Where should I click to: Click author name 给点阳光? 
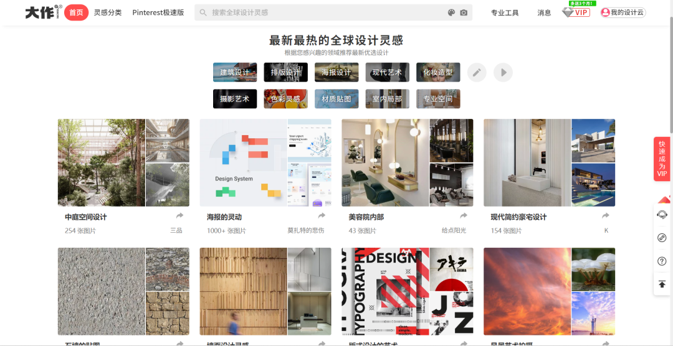tap(454, 230)
